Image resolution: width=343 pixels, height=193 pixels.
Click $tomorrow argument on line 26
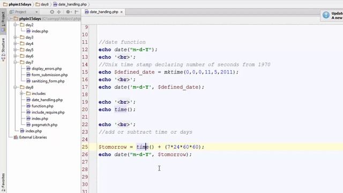click(171, 154)
